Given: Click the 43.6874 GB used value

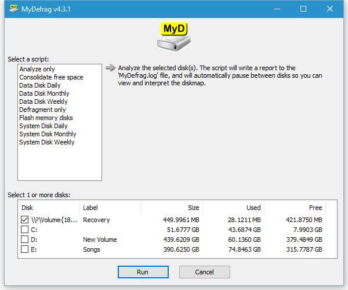Looking at the screenshot, I should (245, 230).
